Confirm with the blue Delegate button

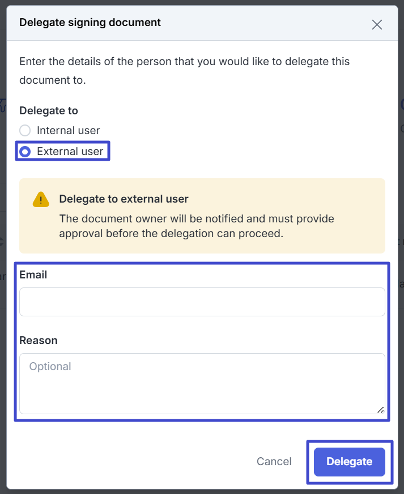click(x=349, y=462)
